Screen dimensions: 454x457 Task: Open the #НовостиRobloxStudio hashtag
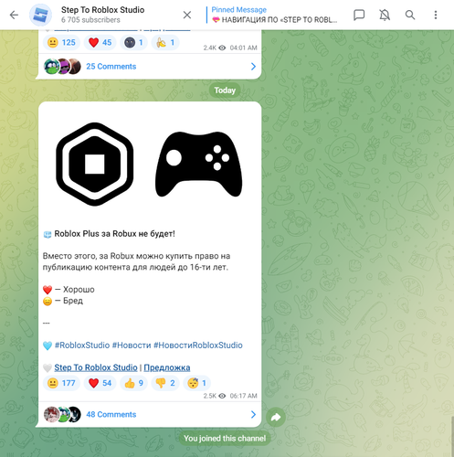coord(198,345)
